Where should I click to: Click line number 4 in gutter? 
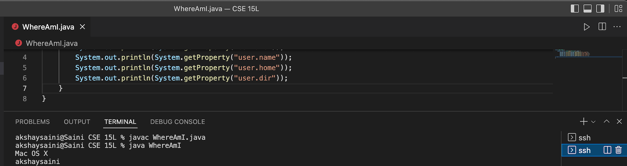[25, 57]
